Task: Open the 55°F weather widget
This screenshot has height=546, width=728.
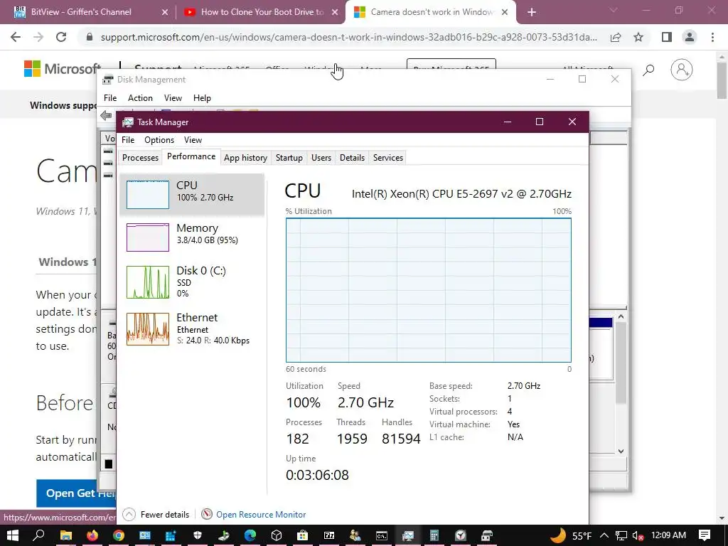Action: coord(572,535)
